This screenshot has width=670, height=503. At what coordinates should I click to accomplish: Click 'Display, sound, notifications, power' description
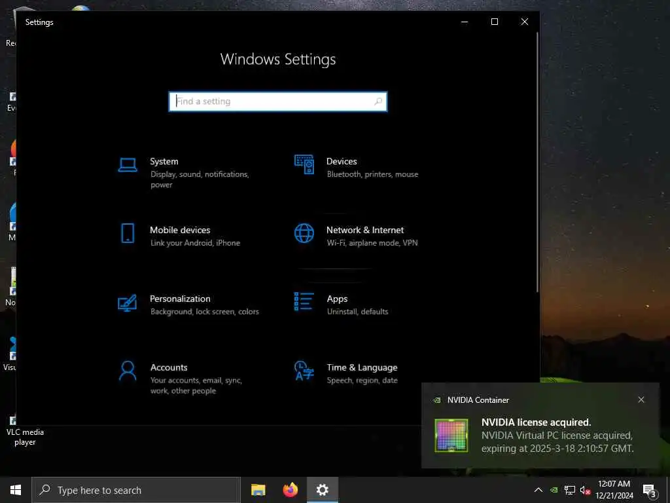(x=200, y=179)
